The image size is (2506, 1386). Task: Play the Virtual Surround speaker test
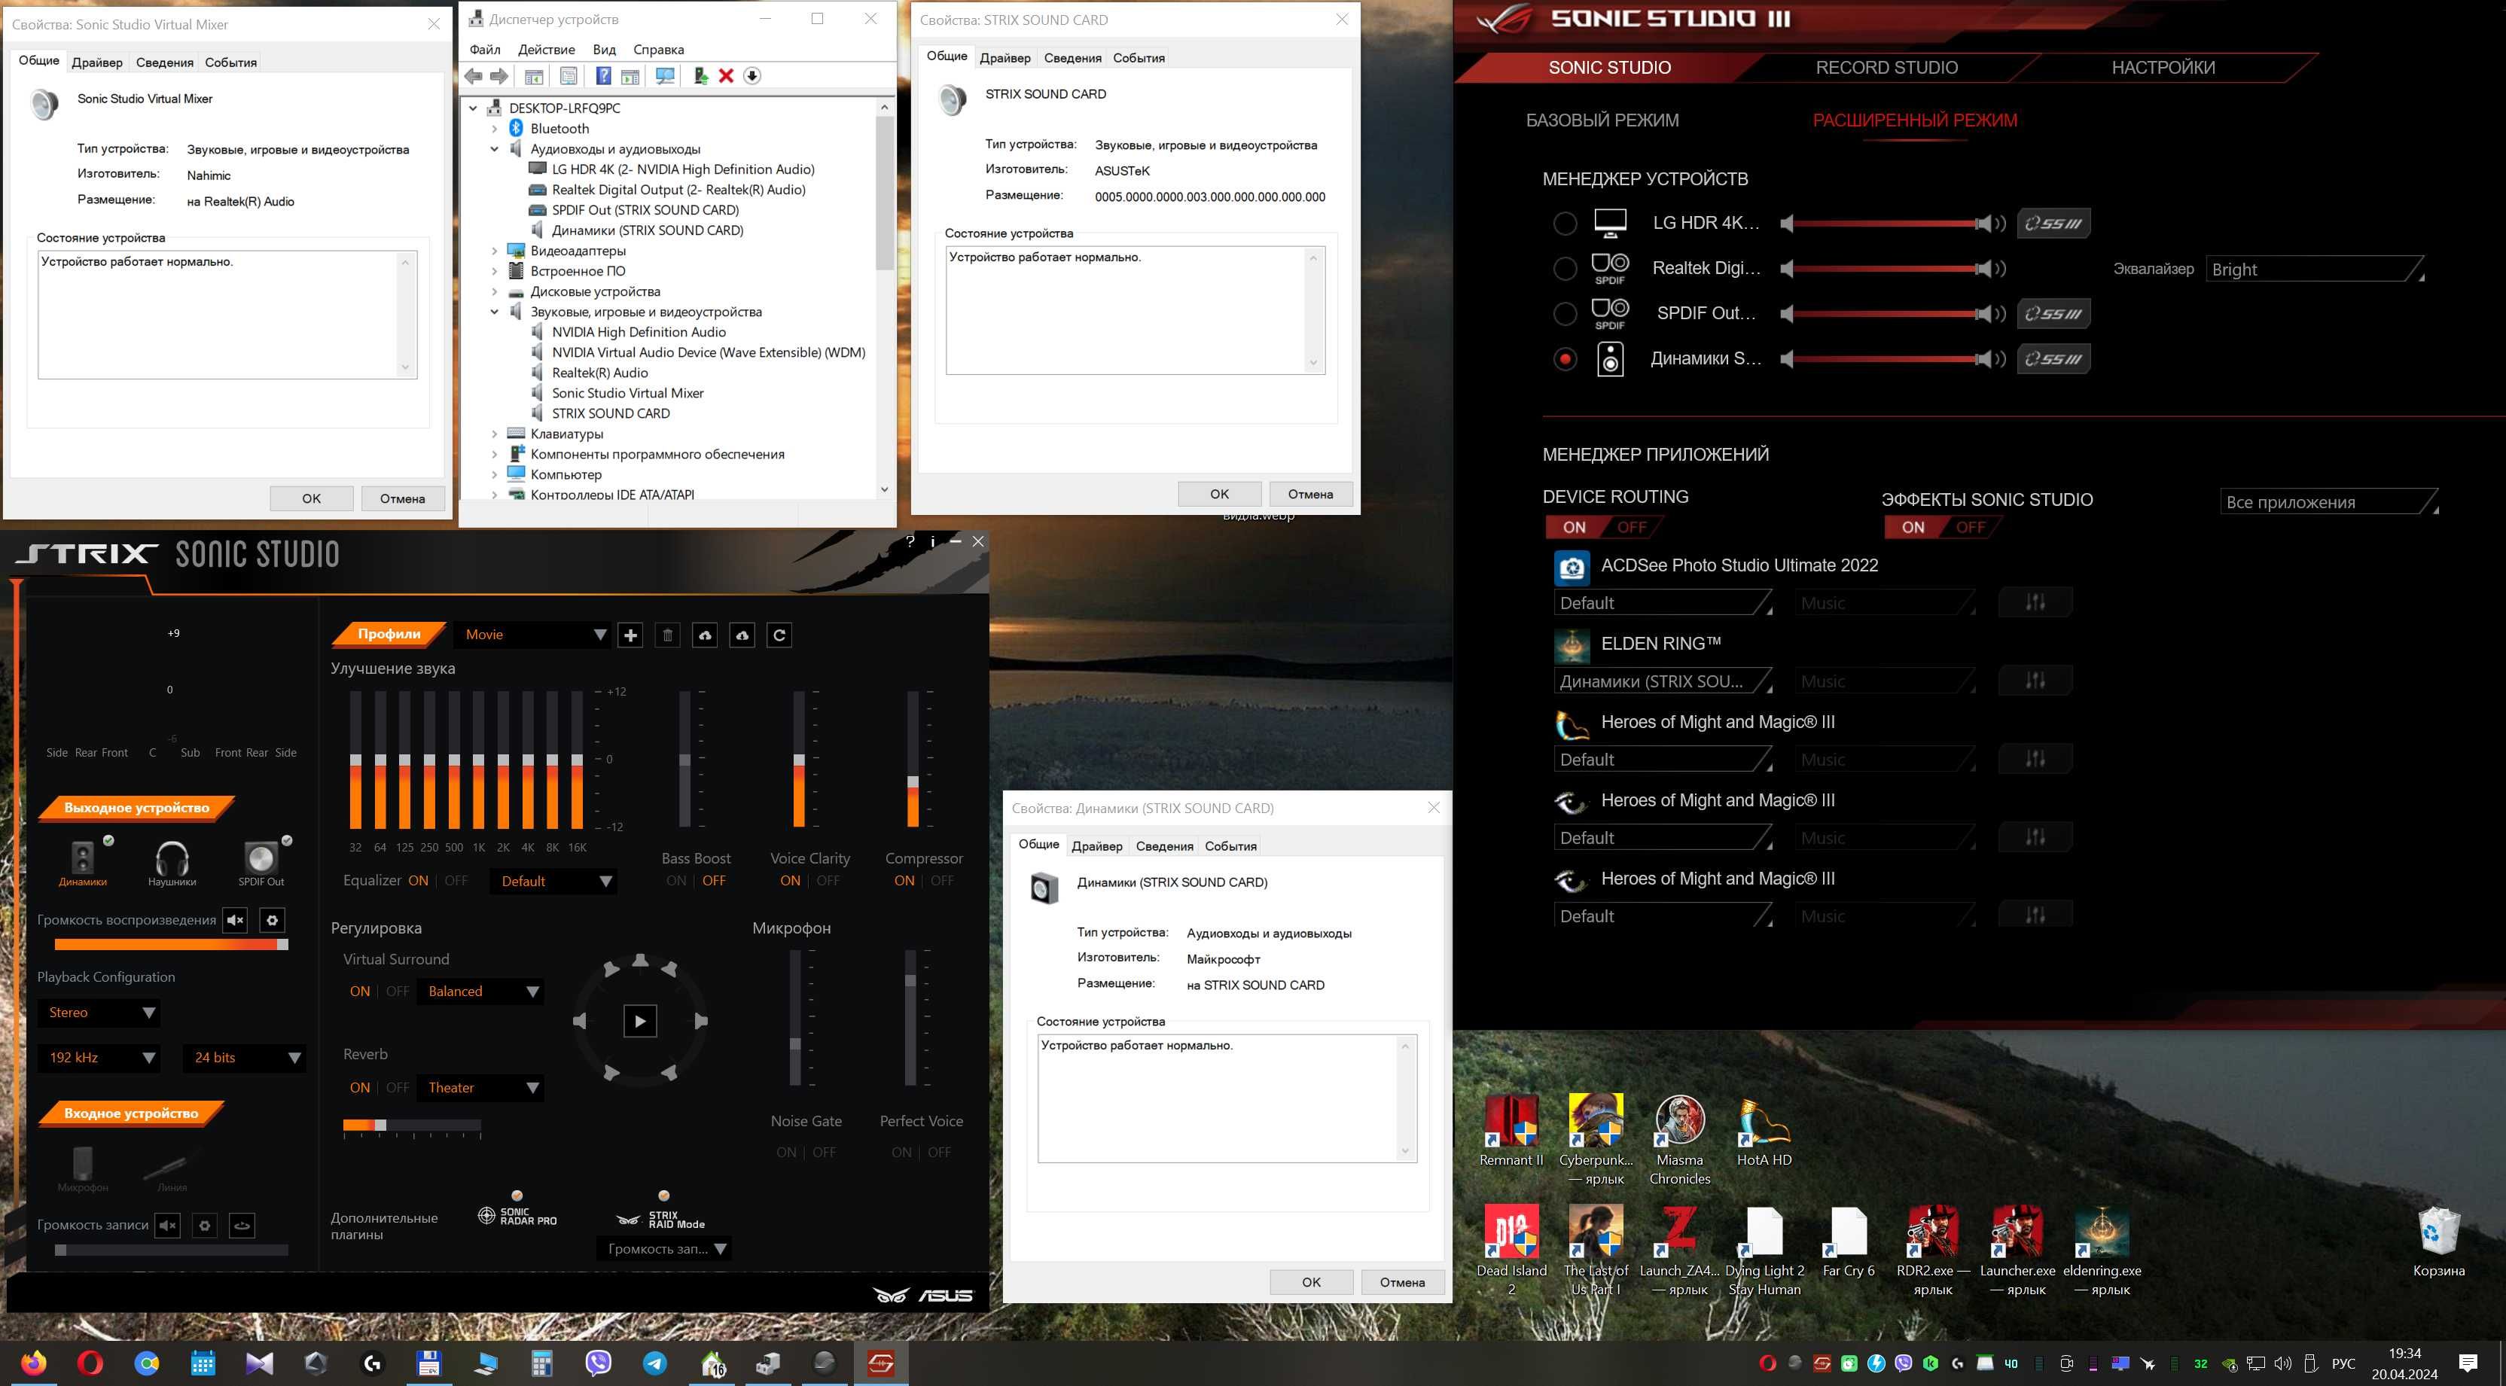pos(639,1022)
